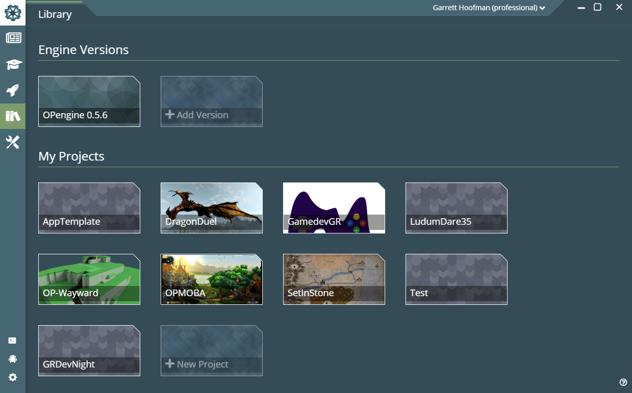The width and height of the screenshot is (632, 393).
Task: Open the News feed from the sidebar
Action: tap(13, 38)
